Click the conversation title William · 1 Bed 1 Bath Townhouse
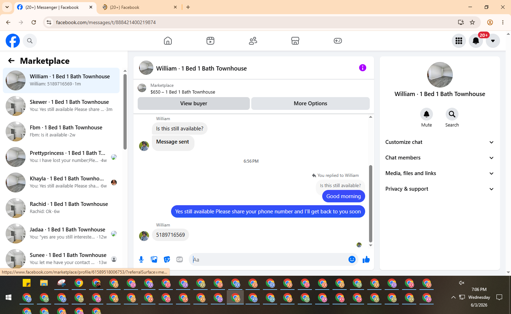The height and width of the screenshot is (314, 511). coord(201,68)
